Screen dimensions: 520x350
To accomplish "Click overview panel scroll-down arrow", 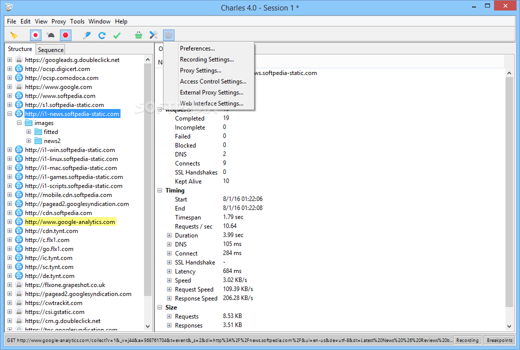I will (x=509, y=326).
